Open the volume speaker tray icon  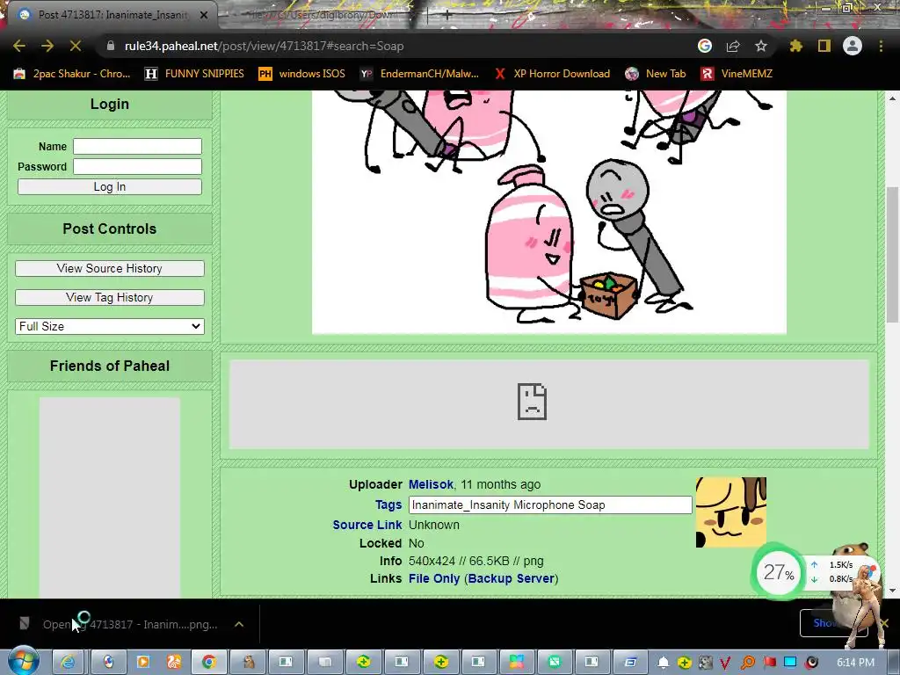point(811,663)
